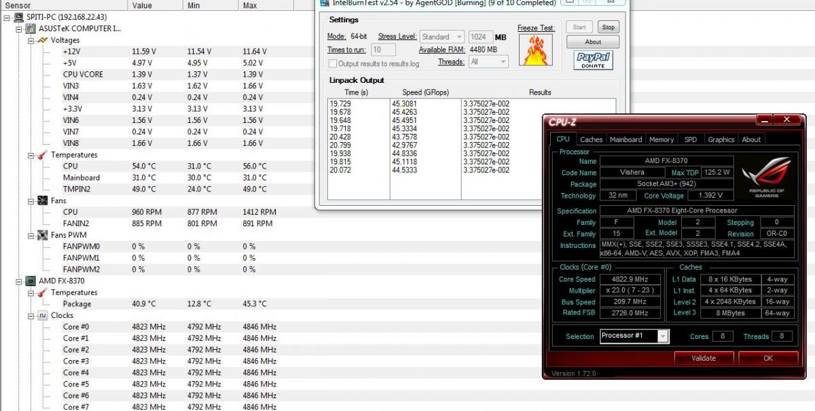Click the OK button in CPU-Z
The height and width of the screenshot is (411, 815).
point(768,357)
